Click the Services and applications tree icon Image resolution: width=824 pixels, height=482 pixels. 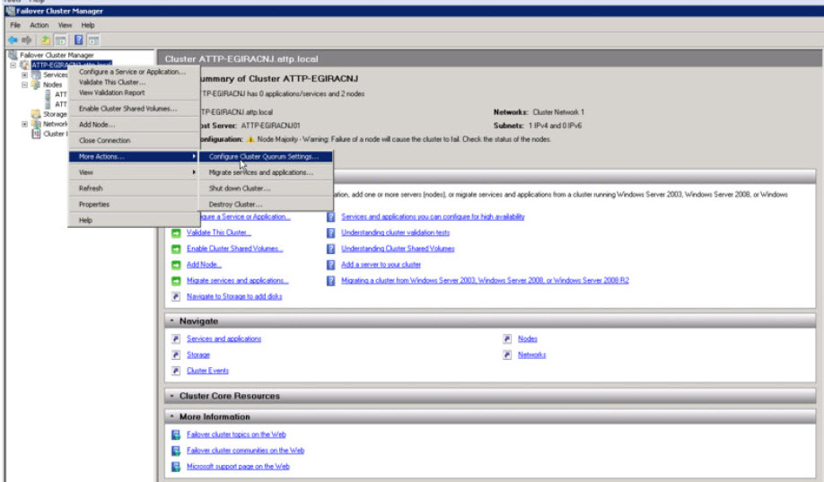coord(36,74)
